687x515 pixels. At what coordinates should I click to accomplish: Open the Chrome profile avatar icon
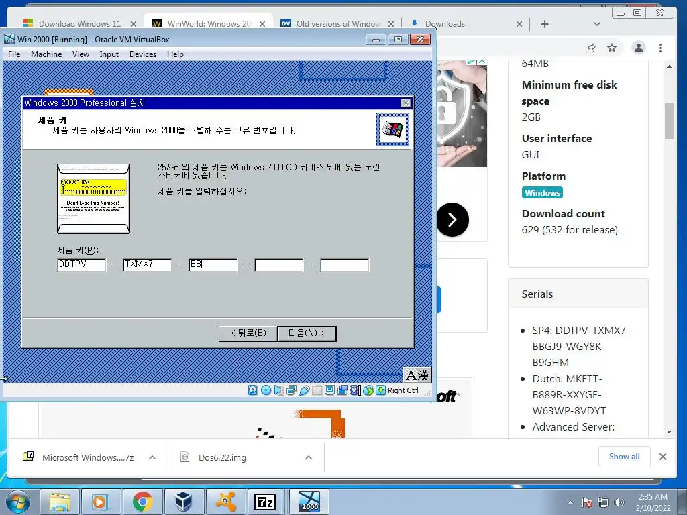coord(639,48)
